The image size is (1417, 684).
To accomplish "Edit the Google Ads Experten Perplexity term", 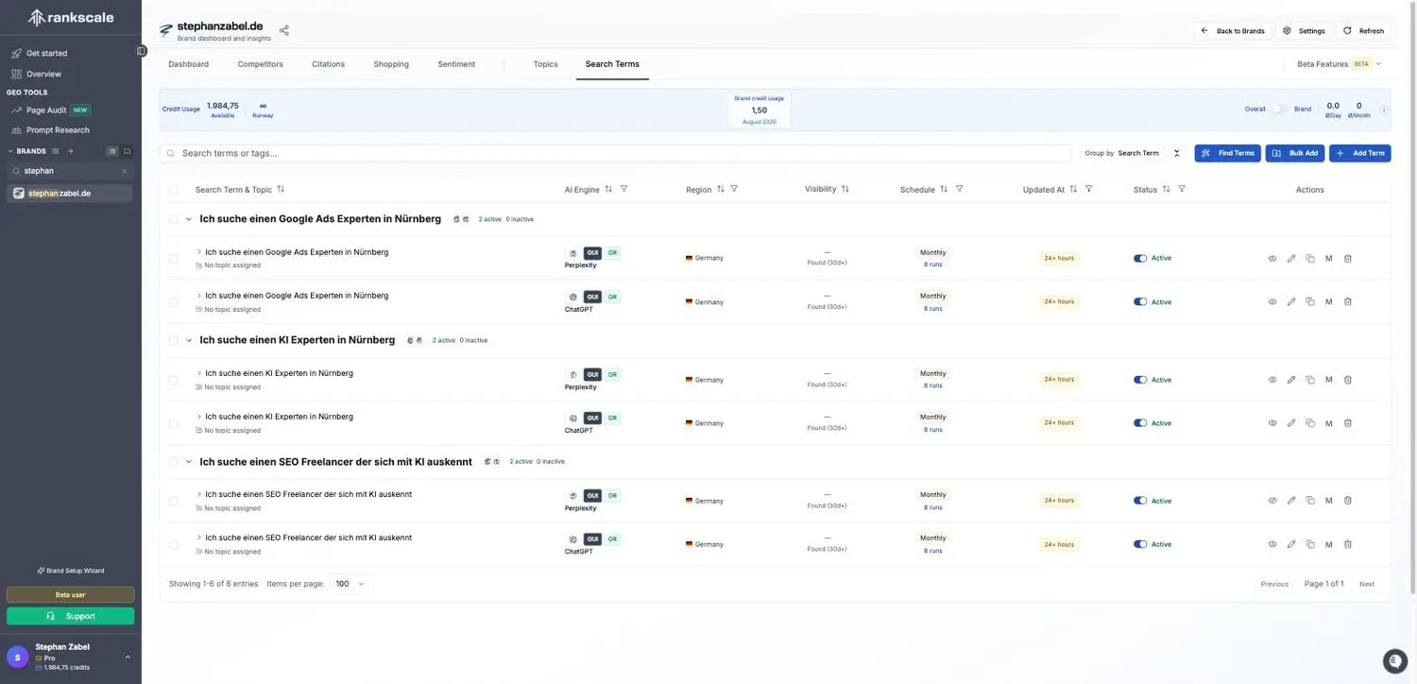I will pos(1291,258).
